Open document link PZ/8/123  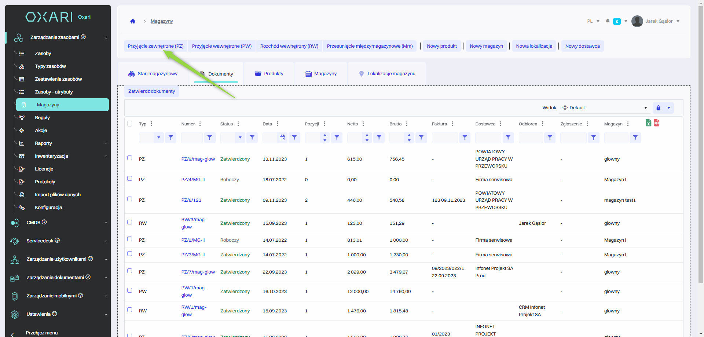pyautogui.click(x=191, y=200)
